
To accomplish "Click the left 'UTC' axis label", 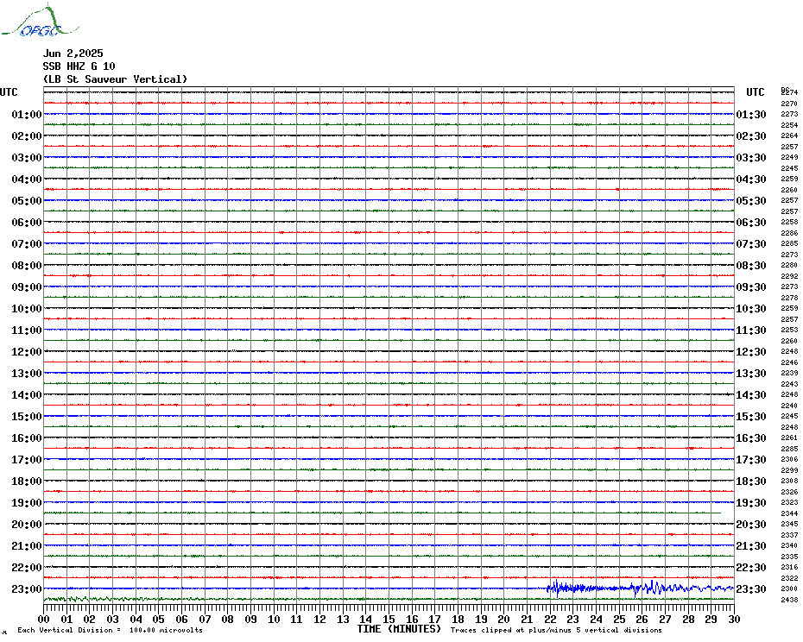I will click(9, 92).
